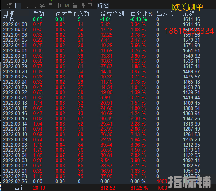Select the 日 daily tab

click(x=18, y=6)
